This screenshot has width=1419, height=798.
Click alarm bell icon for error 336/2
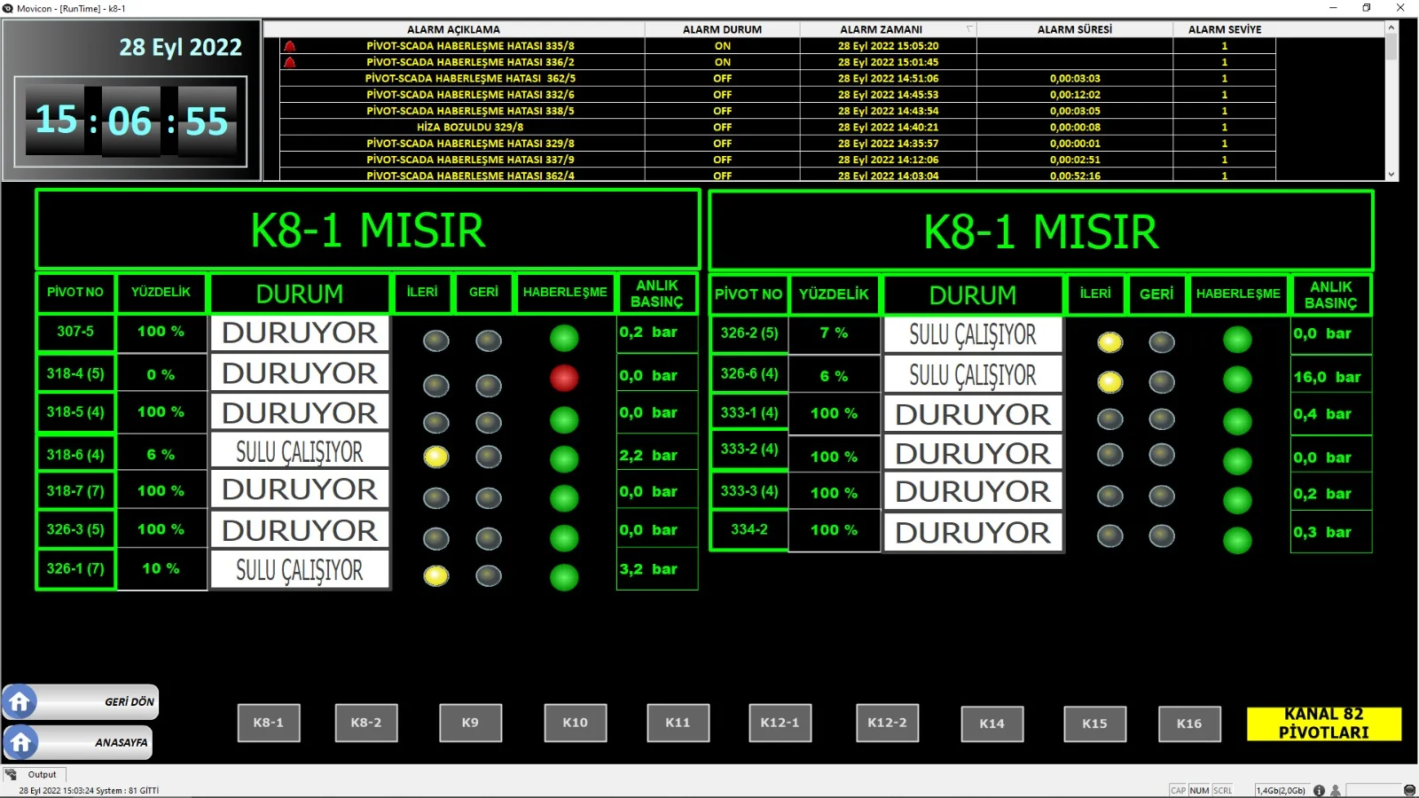coord(289,62)
